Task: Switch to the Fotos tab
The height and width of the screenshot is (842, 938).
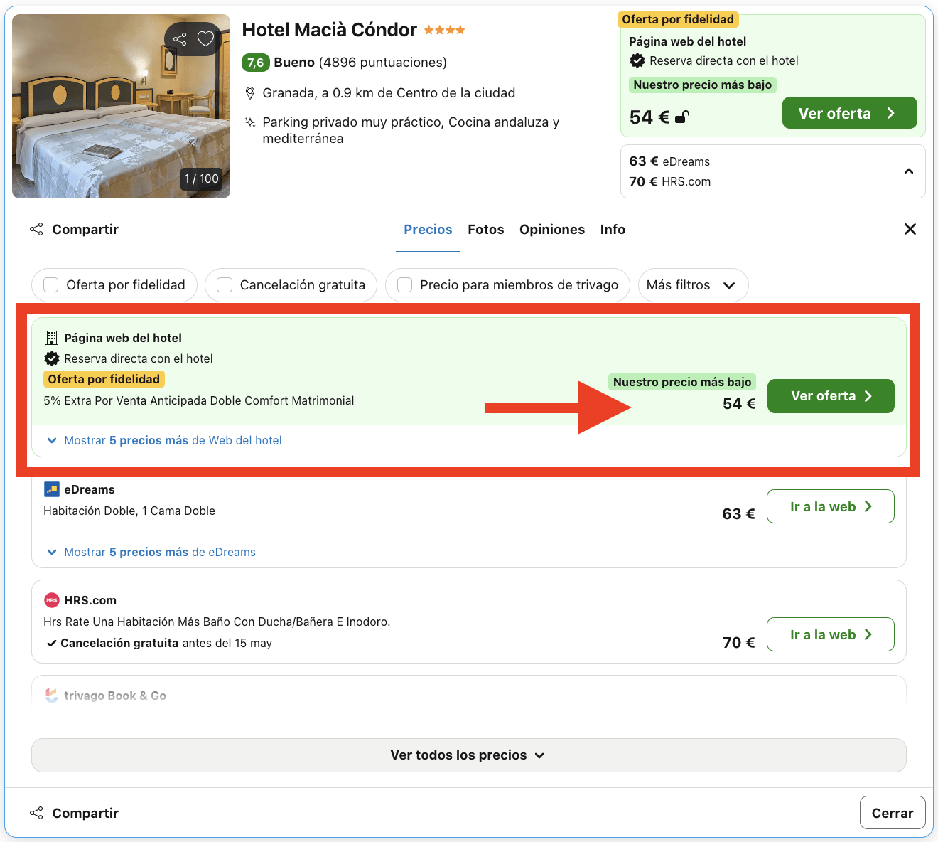Action: [485, 230]
